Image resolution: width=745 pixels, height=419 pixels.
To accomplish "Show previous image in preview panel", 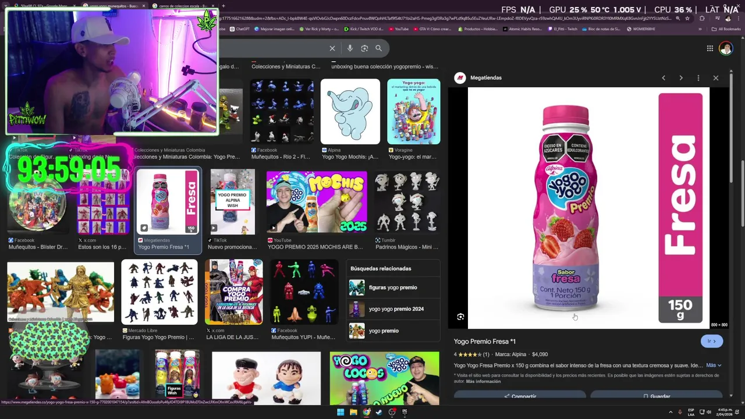I will 664,77.
